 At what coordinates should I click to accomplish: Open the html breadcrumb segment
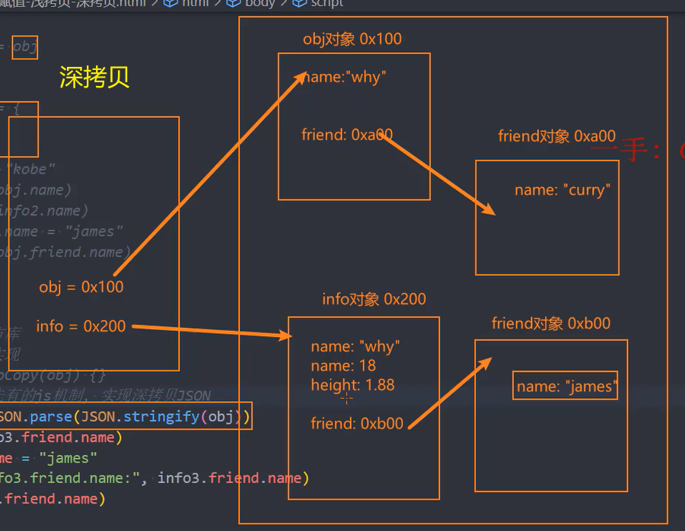point(194,3)
